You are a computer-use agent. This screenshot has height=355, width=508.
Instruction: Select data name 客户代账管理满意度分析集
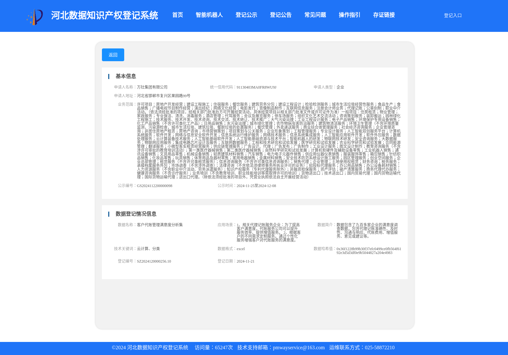coord(160,225)
